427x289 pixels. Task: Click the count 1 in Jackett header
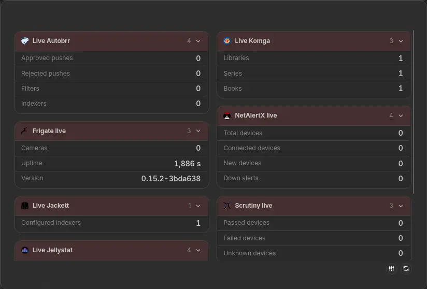pos(190,206)
